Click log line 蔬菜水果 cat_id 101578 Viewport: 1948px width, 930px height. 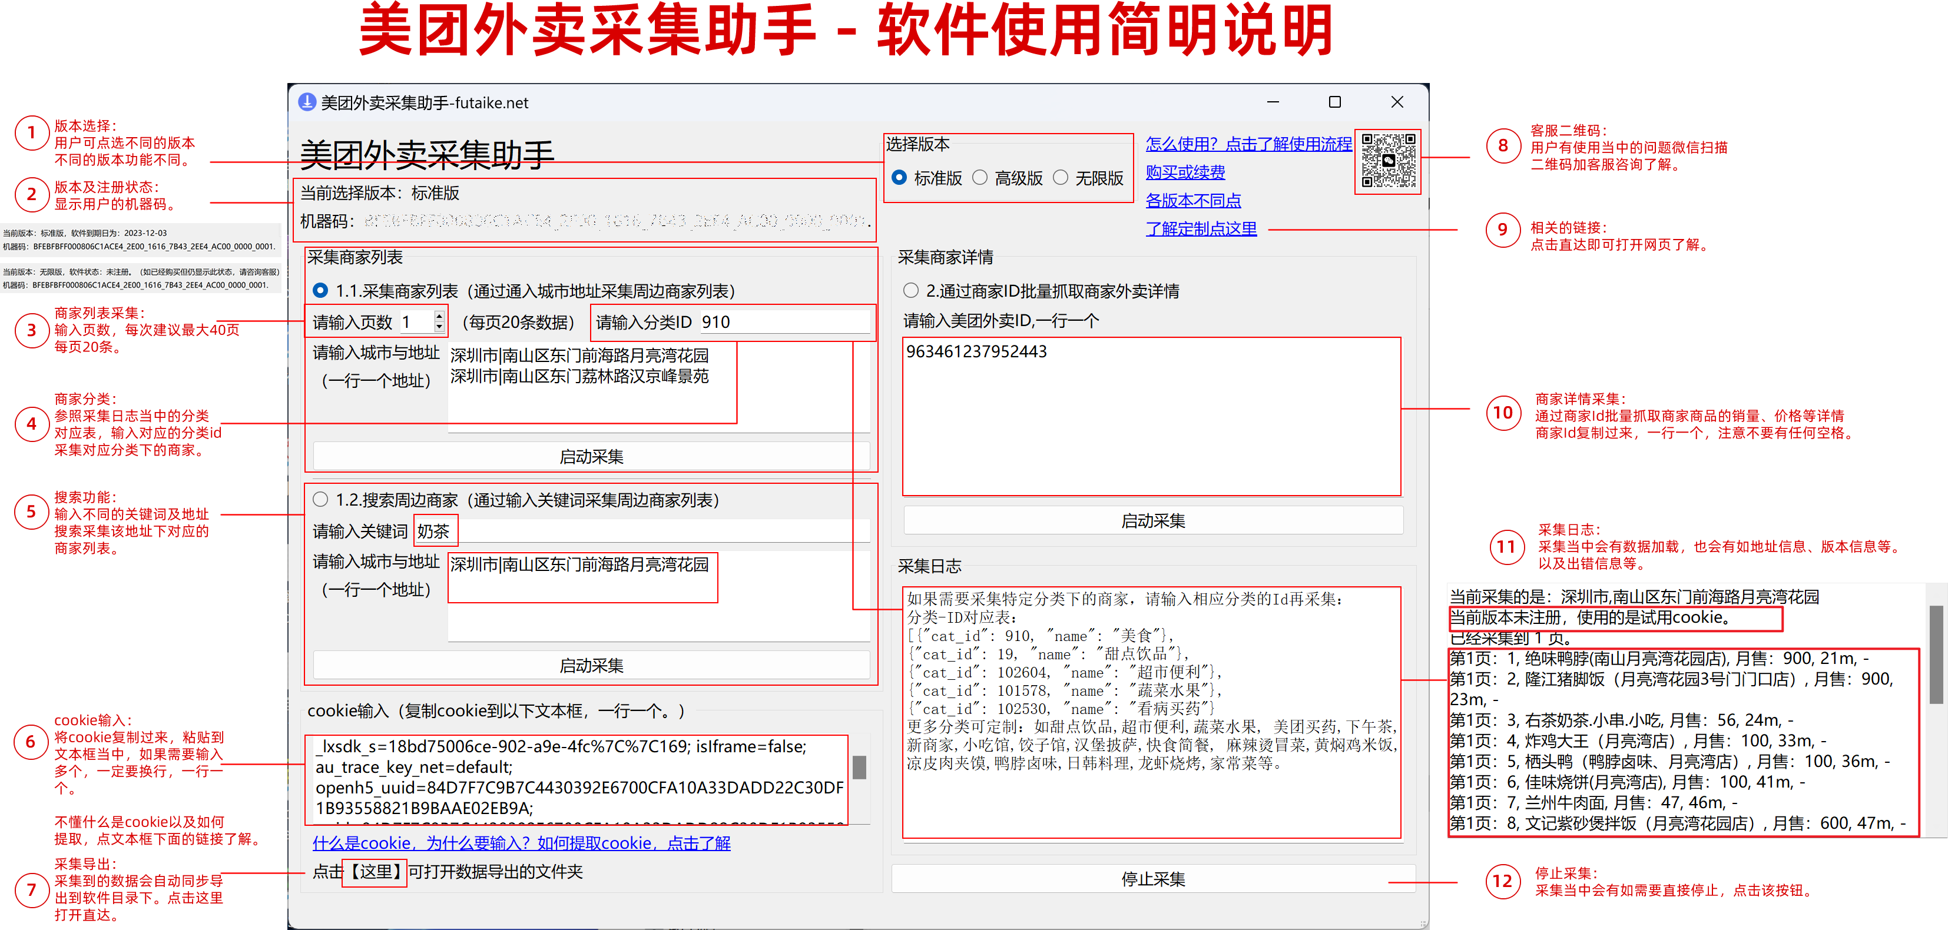click(1064, 690)
